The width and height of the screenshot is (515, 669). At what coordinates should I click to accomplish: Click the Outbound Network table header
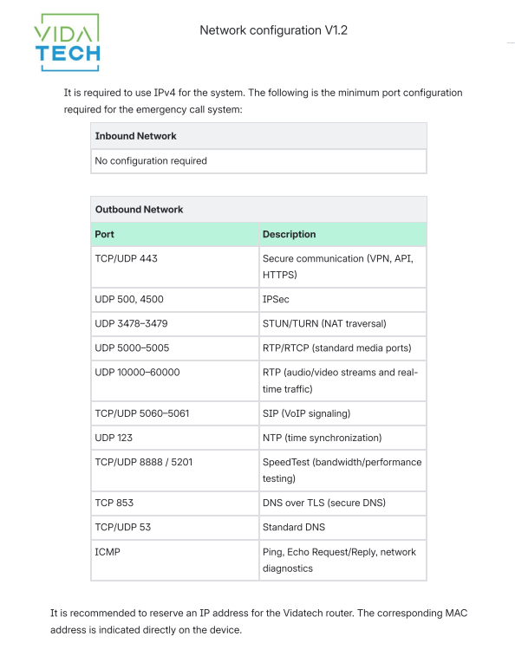point(258,210)
